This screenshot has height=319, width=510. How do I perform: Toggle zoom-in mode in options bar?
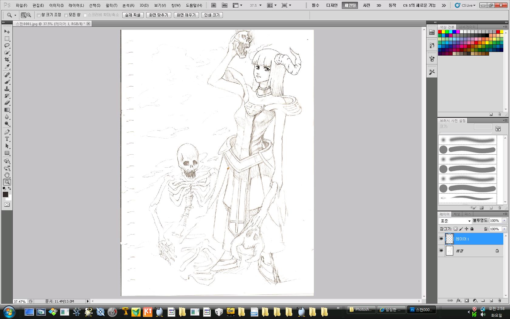coord(24,15)
